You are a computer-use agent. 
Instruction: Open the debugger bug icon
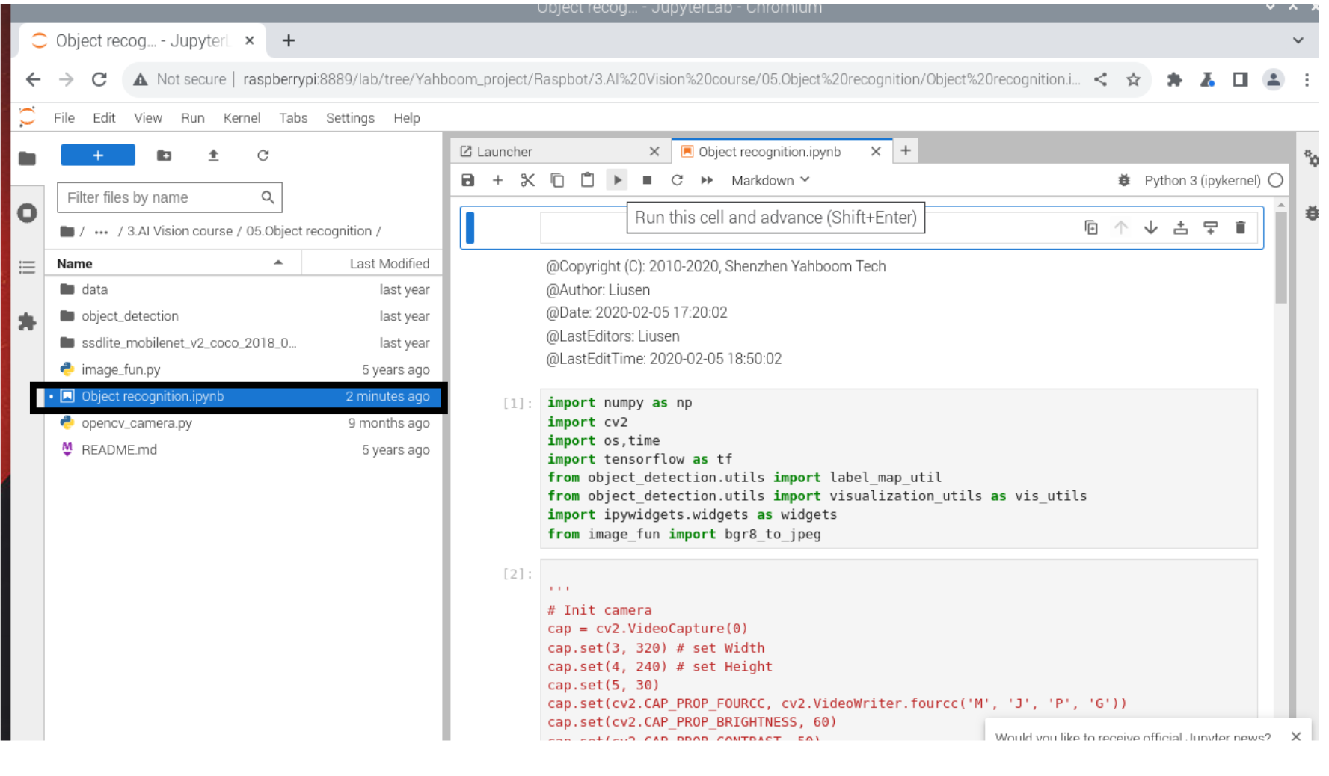click(1124, 180)
